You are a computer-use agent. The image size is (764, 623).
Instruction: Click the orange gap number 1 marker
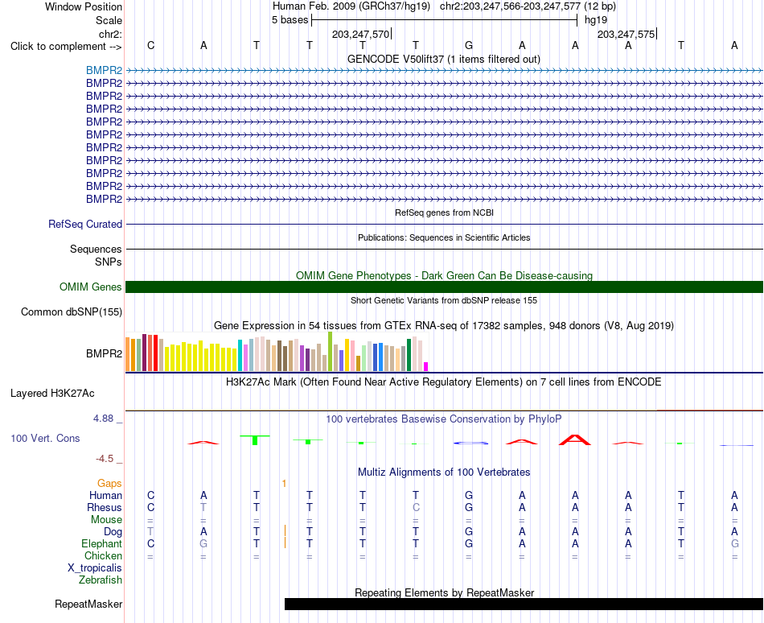[x=284, y=483]
